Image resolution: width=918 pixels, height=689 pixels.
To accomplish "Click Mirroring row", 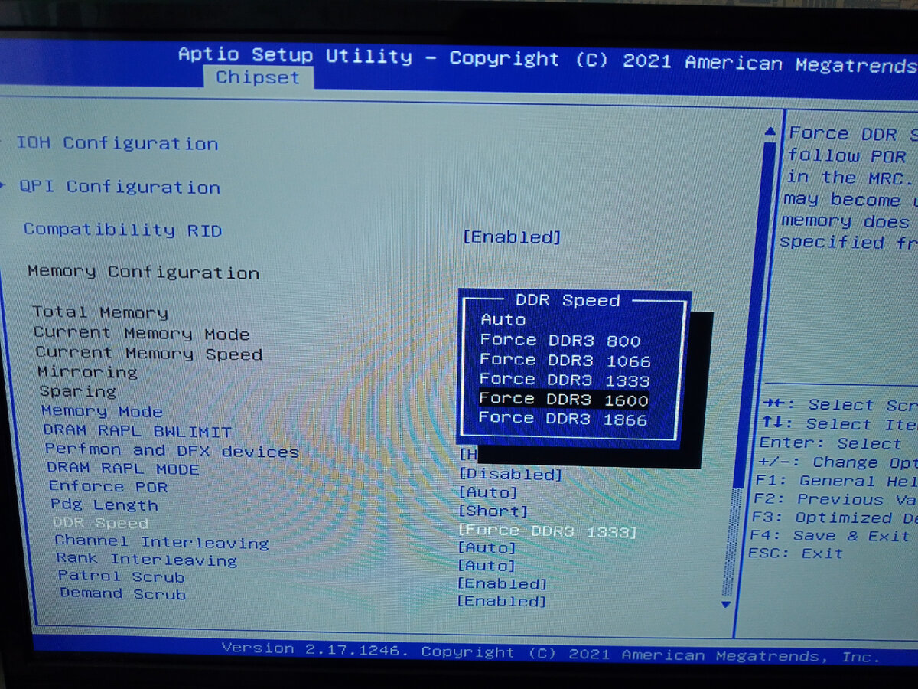I will 87,373.
